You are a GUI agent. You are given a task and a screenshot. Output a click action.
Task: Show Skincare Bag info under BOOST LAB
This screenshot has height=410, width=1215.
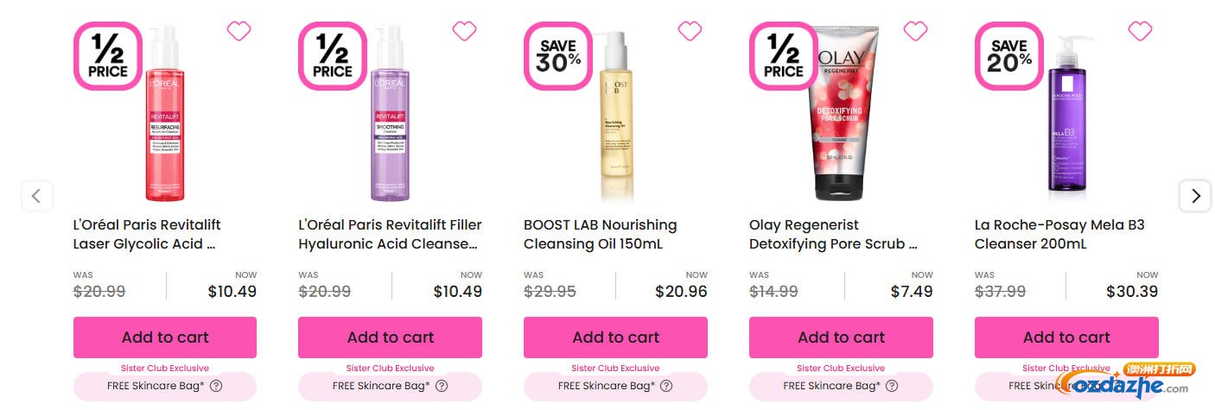(x=667, y=386)
